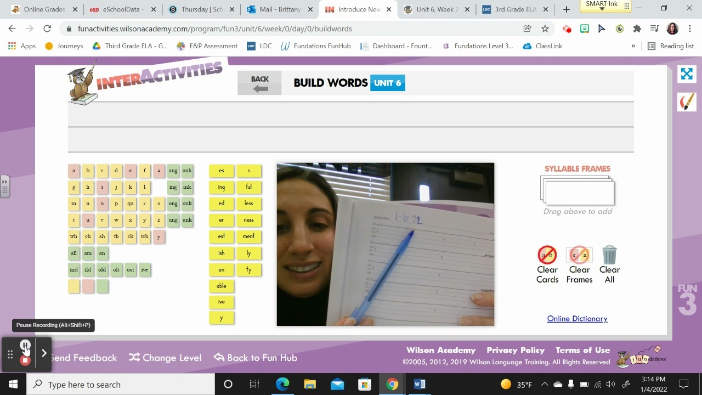Stop the recording with red button
Screen dimensions: 702x395
[25, 360]
